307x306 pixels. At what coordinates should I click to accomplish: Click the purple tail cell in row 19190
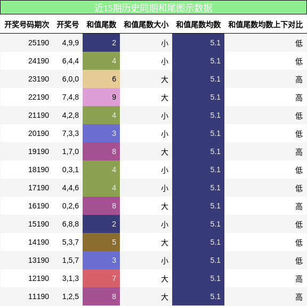[x=101, y=151]
